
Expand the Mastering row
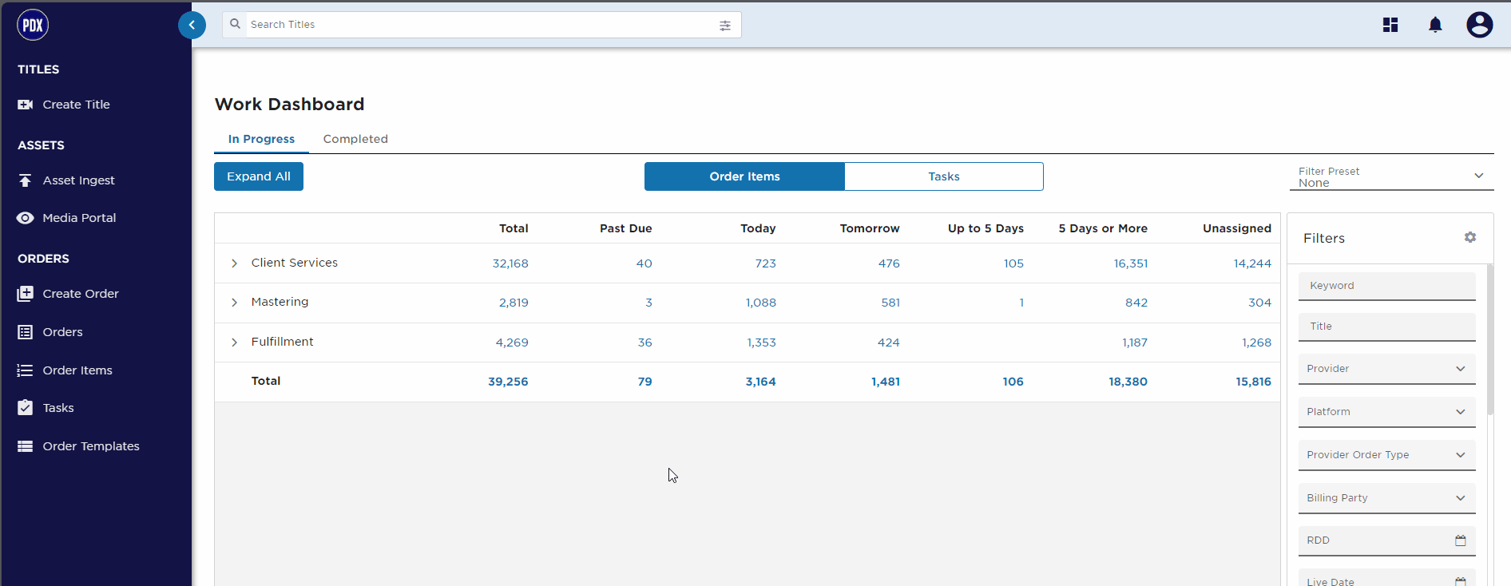click(x=234, y=303)
